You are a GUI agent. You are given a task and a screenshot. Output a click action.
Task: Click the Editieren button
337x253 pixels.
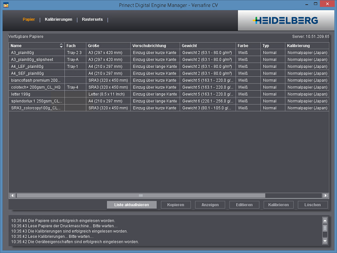click(x=244, y=205)
